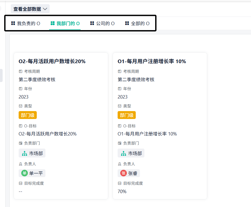Open card titled O2-每月活跃用户数增长20%

pyautogui.click(x=52, y=61)
